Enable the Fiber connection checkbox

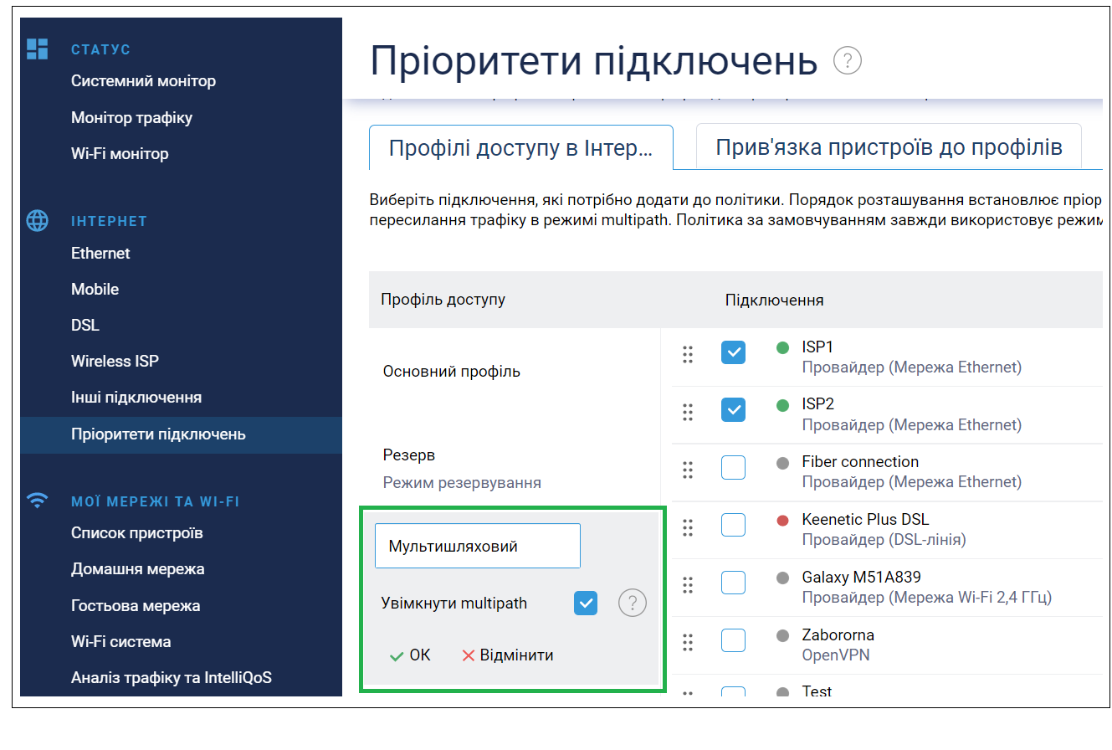733,467
